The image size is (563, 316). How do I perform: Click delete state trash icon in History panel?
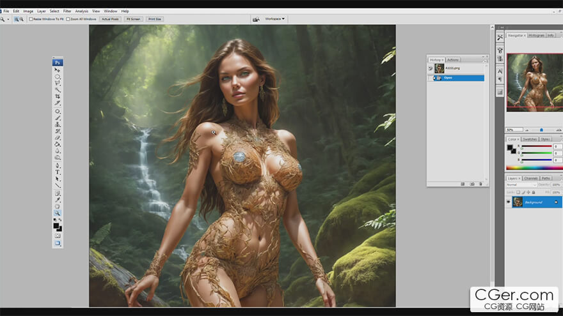point(480,184)
